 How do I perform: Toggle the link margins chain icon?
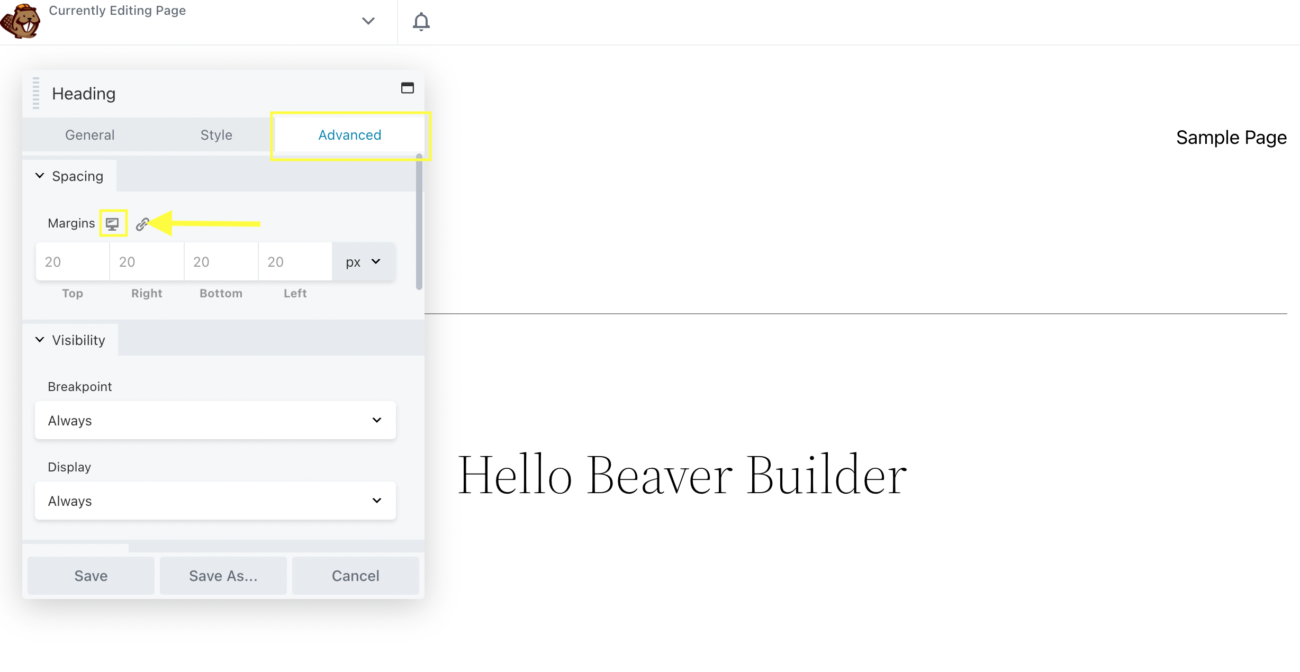click(142, 224)
